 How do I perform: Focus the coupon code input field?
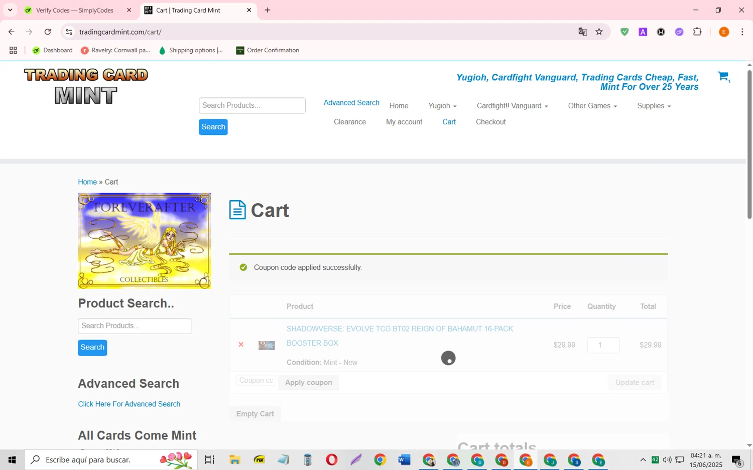pos(256,381)
